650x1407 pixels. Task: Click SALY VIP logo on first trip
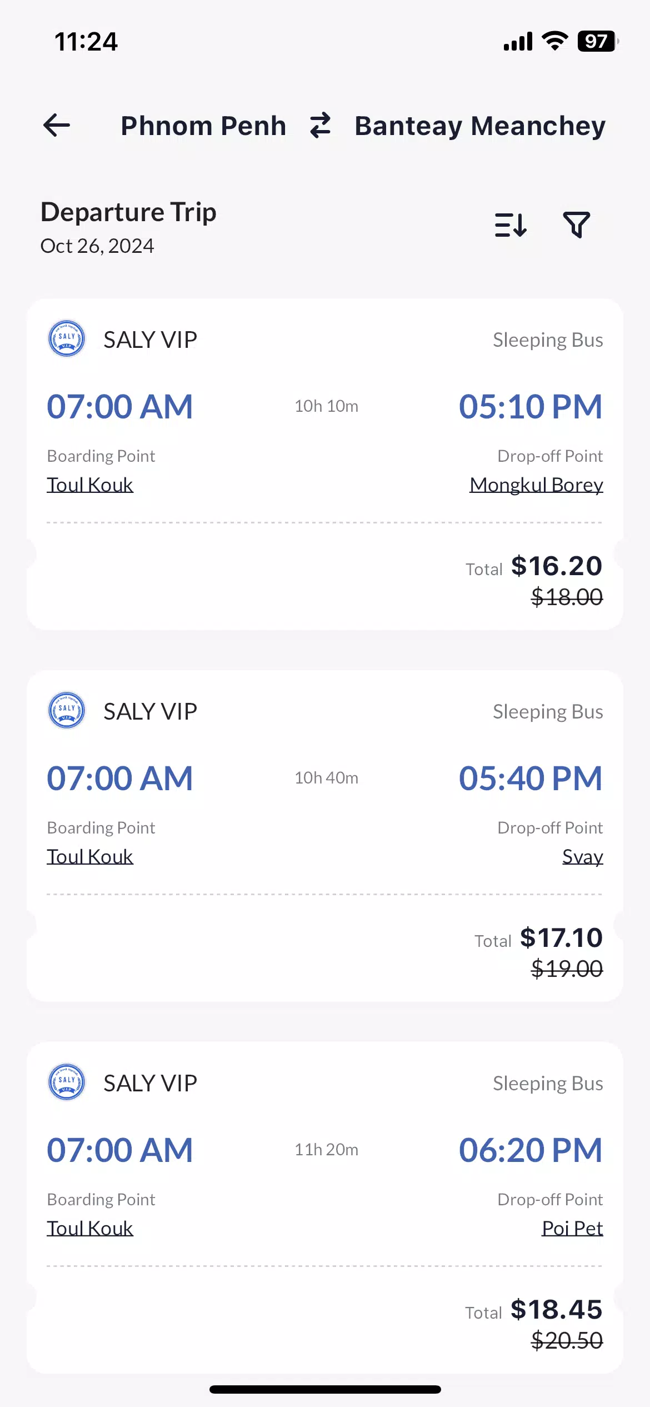(67, 338)
